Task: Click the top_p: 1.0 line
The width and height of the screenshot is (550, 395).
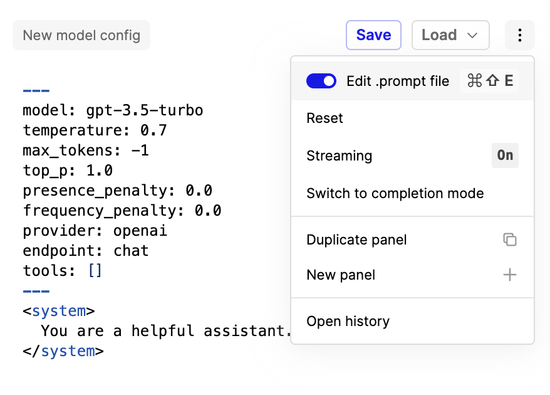Action: pos(68,171)
